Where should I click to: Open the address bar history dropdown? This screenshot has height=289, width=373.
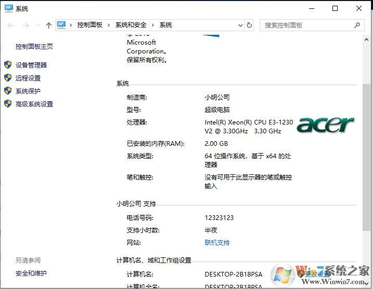coord(241,25)
